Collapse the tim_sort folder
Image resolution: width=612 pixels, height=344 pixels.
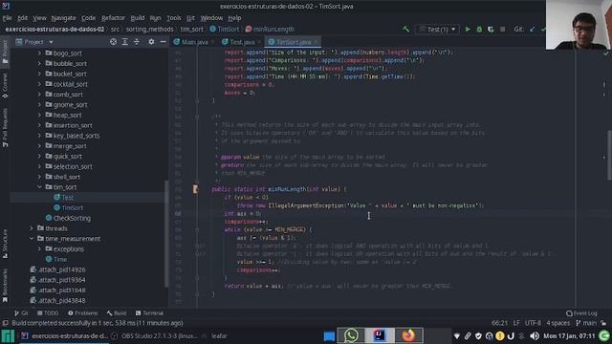[x=39, y=187]
